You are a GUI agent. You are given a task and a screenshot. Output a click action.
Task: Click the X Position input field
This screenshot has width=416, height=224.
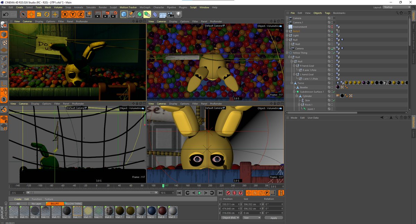(230, 204)
